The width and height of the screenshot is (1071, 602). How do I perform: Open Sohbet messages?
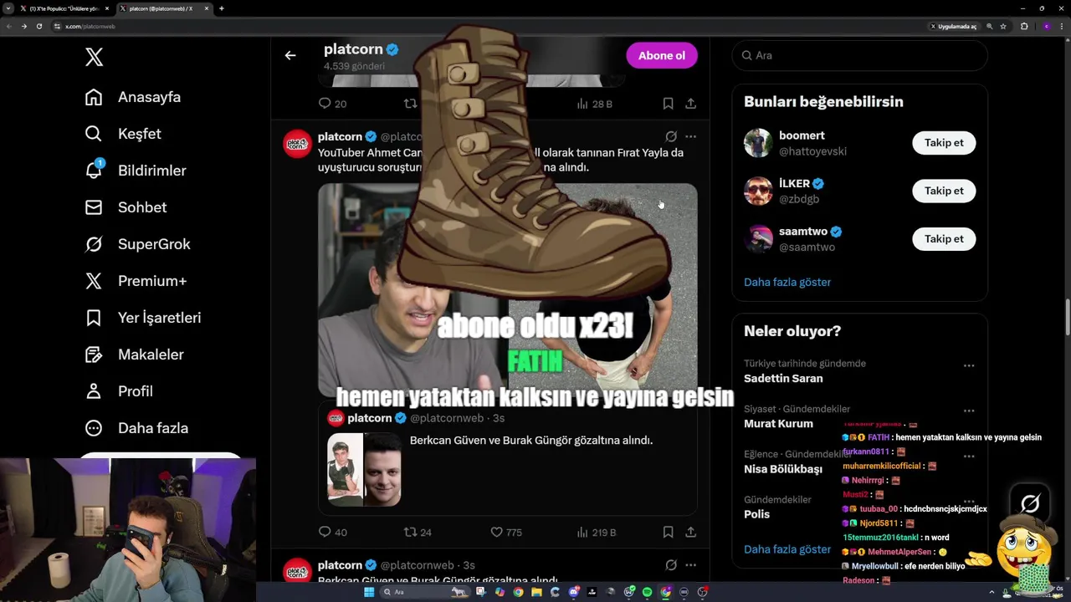point(126,207)
